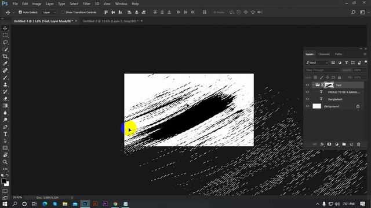371x208 pixels.
Task: Select the Horizontal Type tool
Action: (5, 134)
